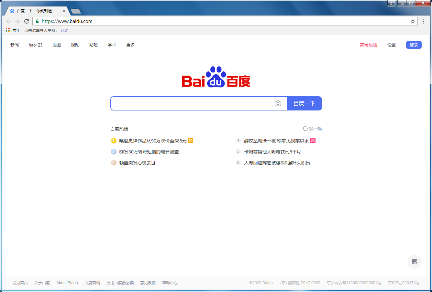
Task: Click footer link About Baidu
Action: pos(67,283)
